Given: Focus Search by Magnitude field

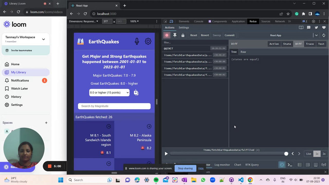Looking at the screenshot, I should (x=114, y=106).
